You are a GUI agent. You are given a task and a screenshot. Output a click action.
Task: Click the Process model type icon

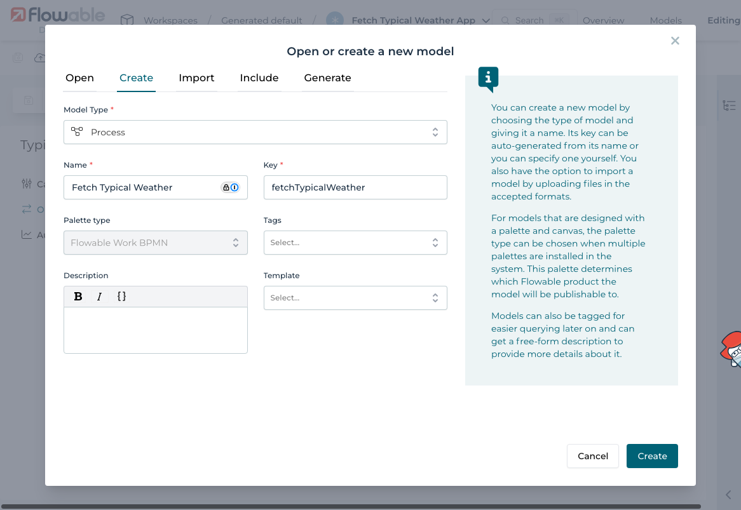pyautogui.click(x=77, y=132)
